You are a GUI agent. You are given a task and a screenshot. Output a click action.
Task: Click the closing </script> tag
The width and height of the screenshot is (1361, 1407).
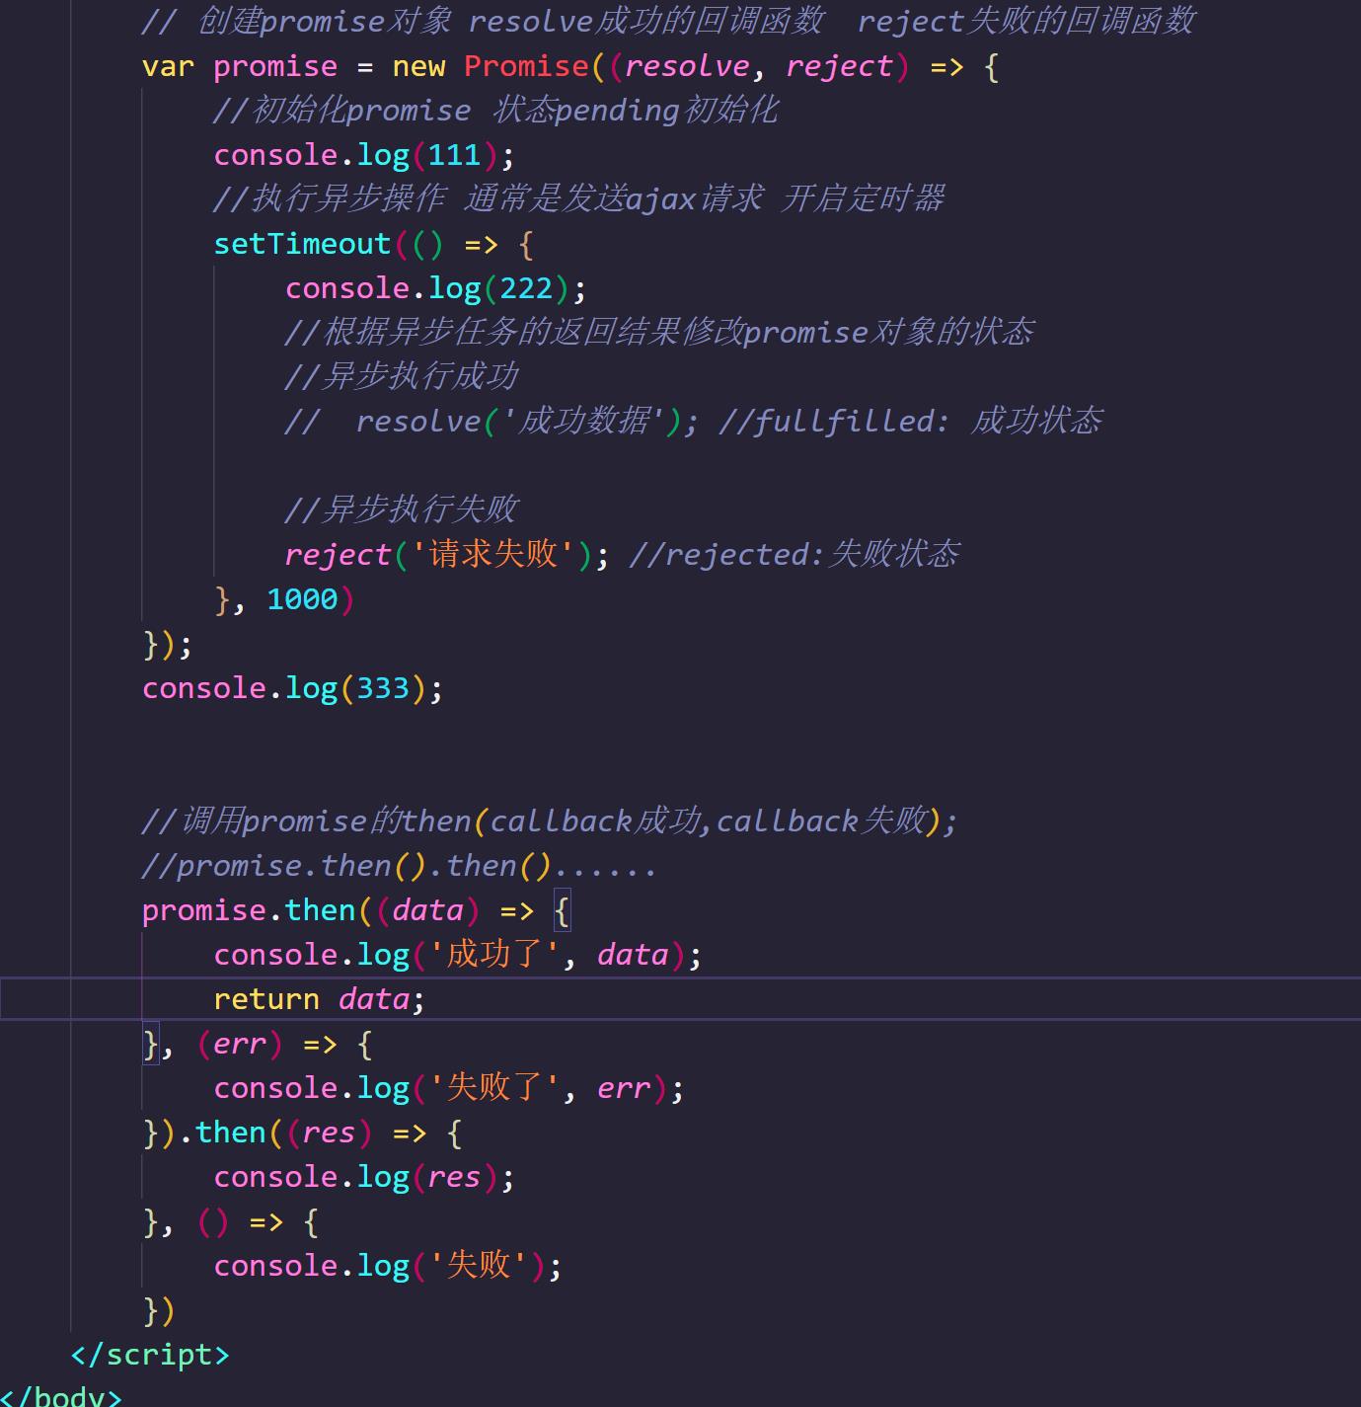click(150, 1355)
